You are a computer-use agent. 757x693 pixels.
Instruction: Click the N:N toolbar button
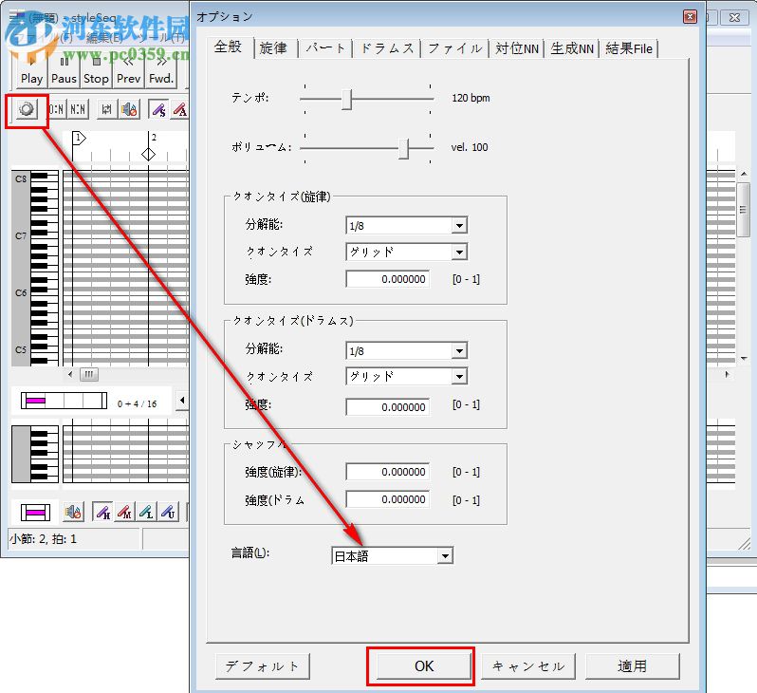(x=78, y=110)
